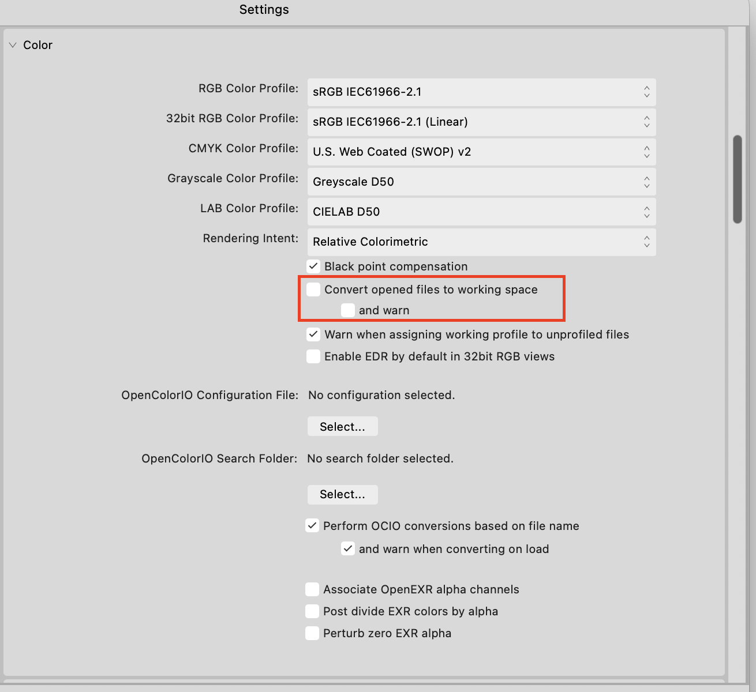Disable warning when assigning working profile
Screen dimensions: 756x692
pos(313,334)
